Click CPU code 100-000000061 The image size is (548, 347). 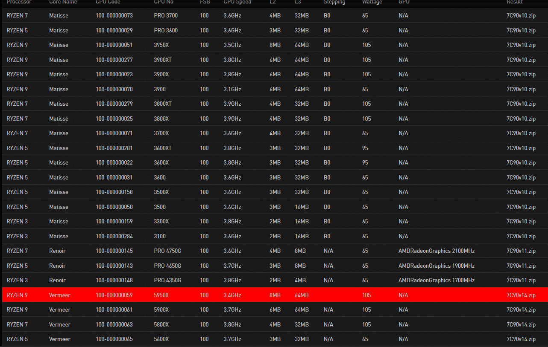(x=114, y=309)
